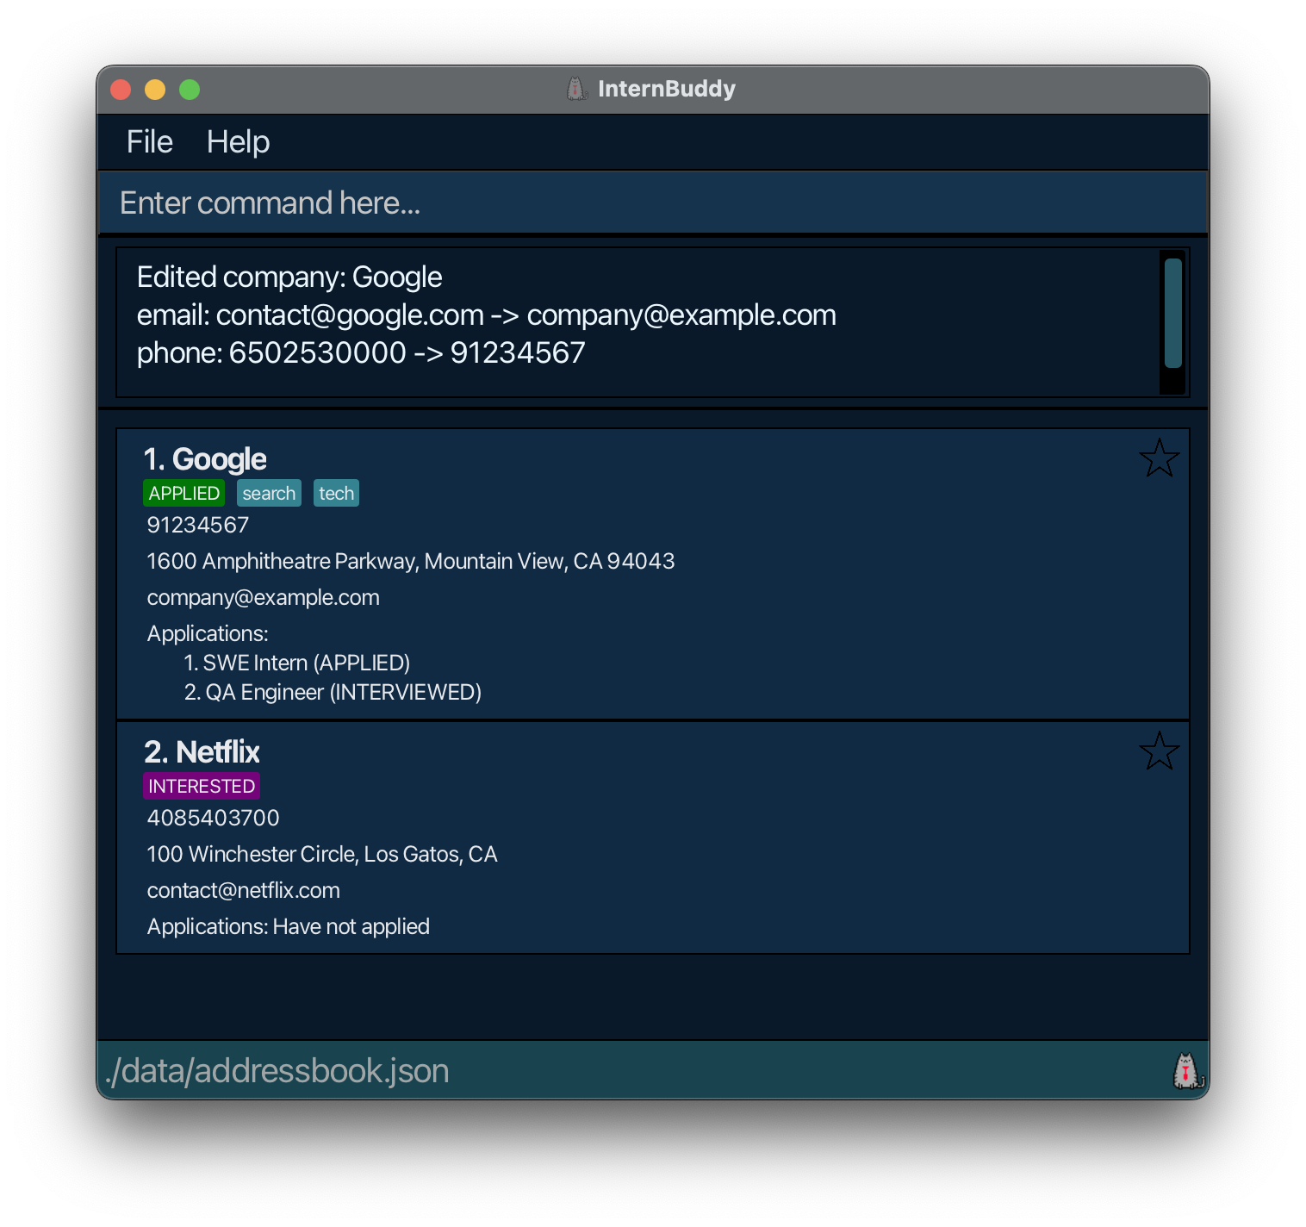The image size is (1306, 1227).
Task: Click the purple INTERESTED status tag on Netflix
Action: [202, 786]
